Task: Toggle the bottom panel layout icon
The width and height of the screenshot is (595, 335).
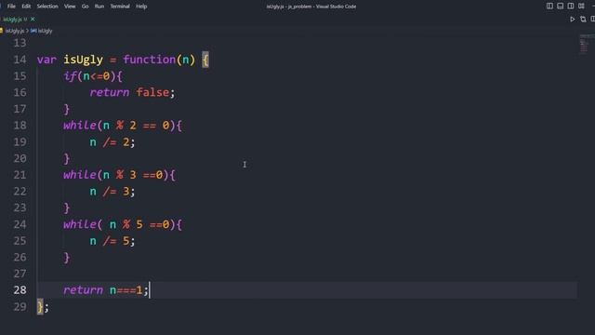Action: click(x=560, y=7)
